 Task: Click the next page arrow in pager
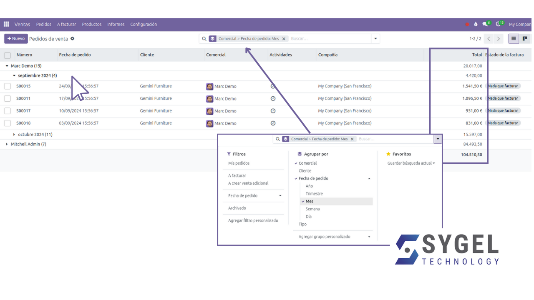tap(499, 38)
